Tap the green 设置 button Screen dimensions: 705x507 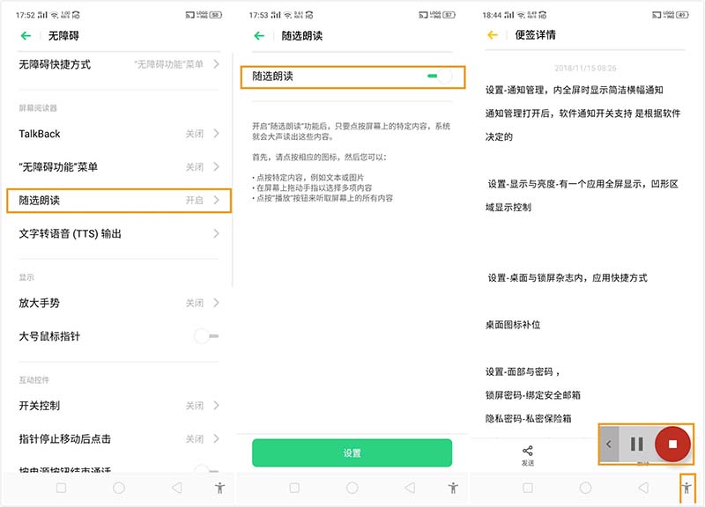click(351, 452)
